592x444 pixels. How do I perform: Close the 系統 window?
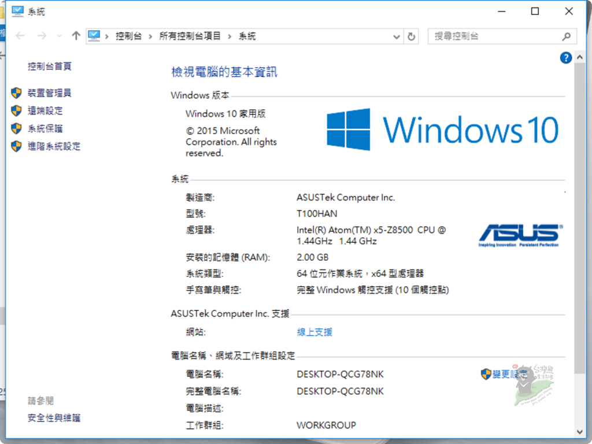coord(569,12)
